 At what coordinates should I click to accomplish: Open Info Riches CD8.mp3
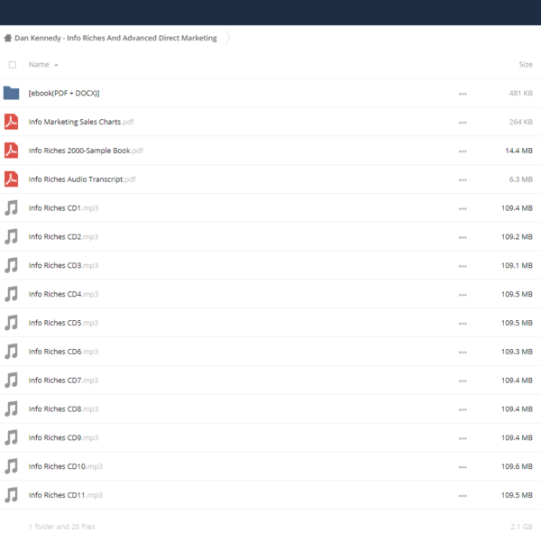point(63,408)
